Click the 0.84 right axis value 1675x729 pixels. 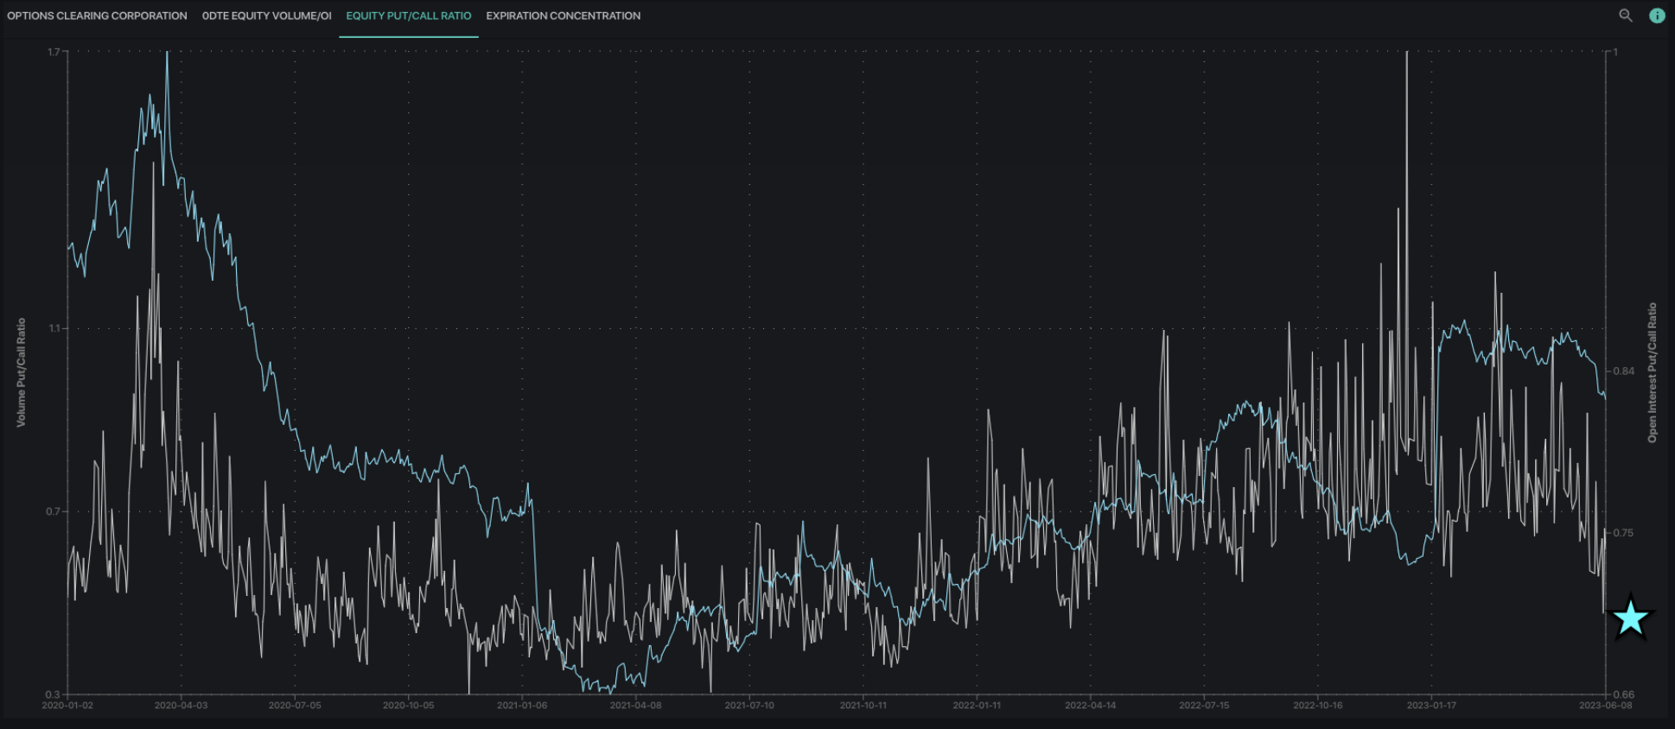pos(1624,371)
